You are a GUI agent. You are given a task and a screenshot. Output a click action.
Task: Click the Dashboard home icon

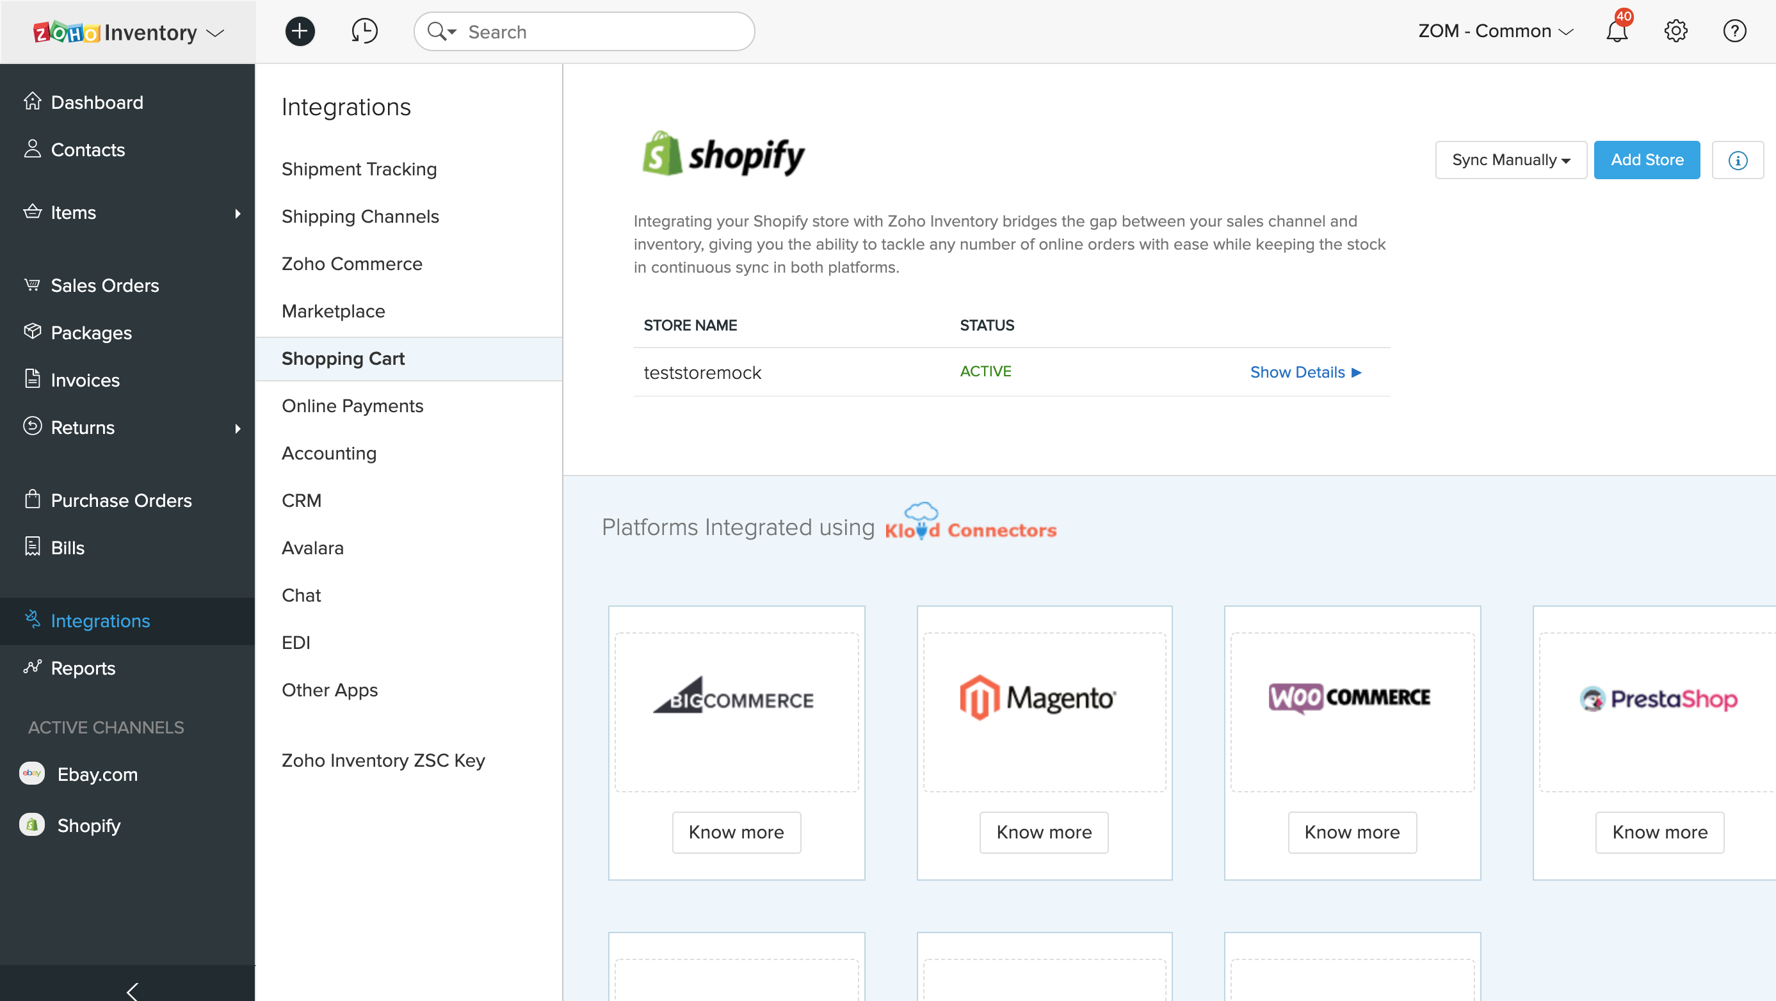click(33, 101)
